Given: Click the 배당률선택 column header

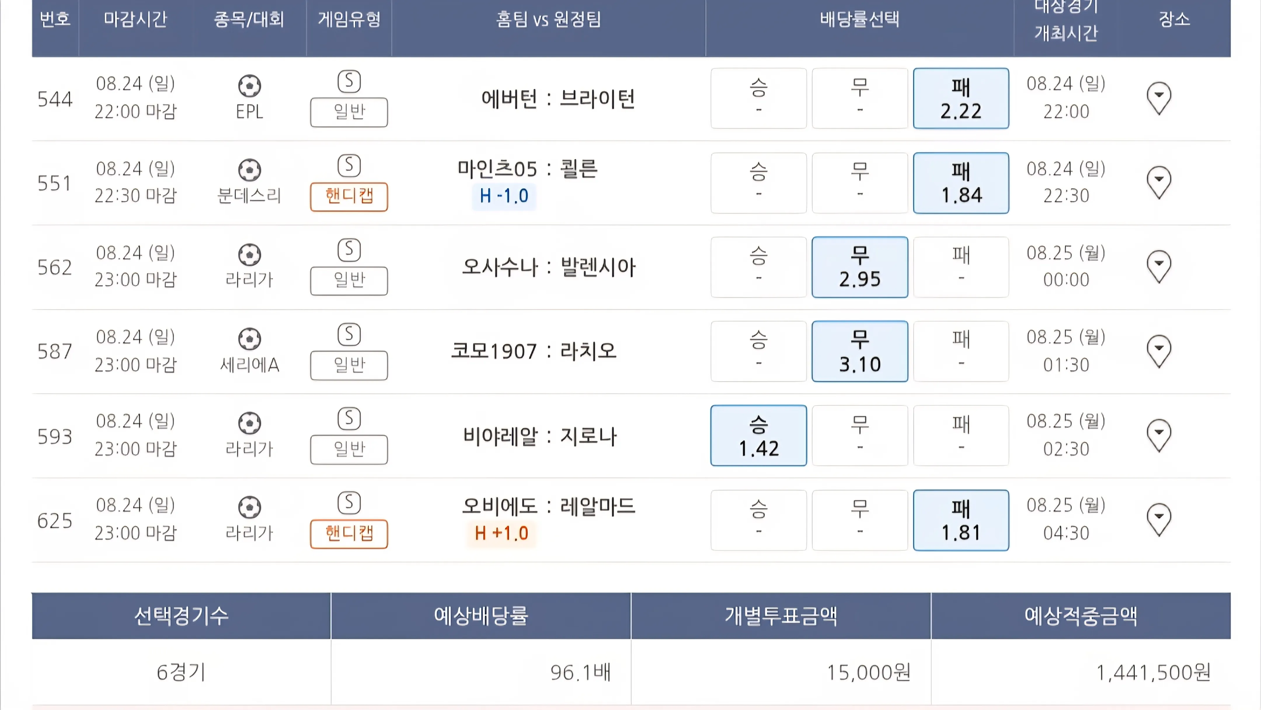Looking at the screenshot, I should [859, 20].
